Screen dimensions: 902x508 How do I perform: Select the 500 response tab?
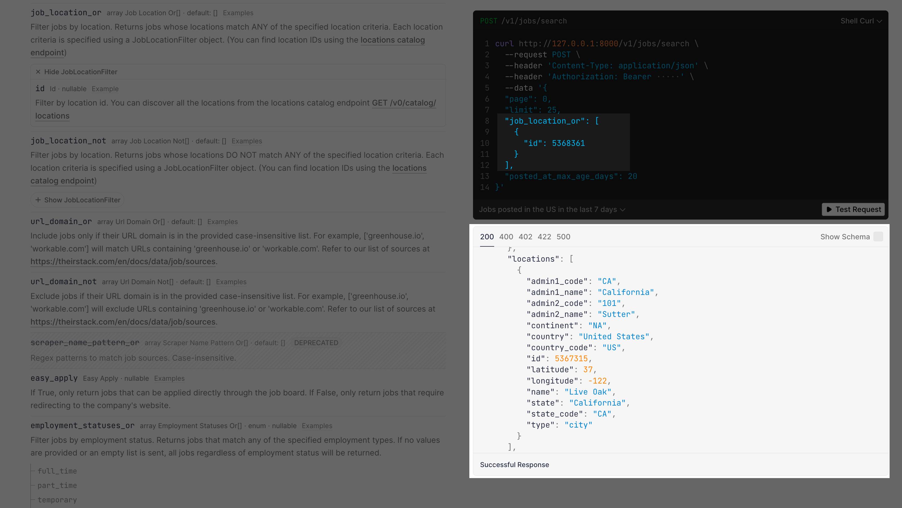pos(563,237)
